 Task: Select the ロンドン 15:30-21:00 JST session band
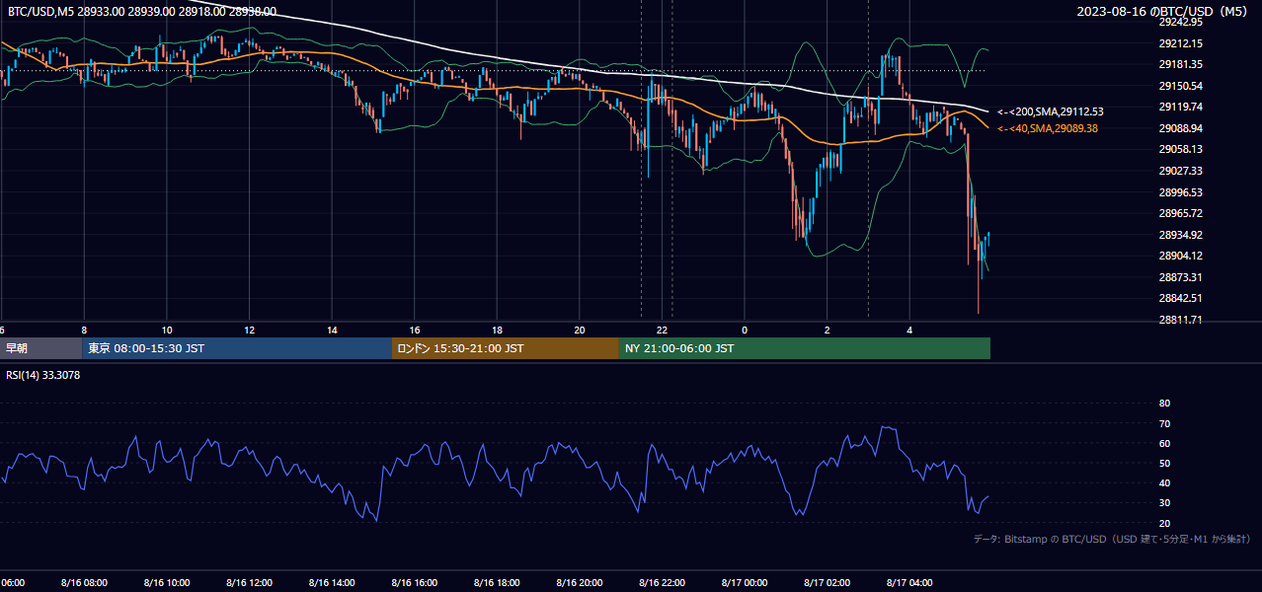pos(506,348)
